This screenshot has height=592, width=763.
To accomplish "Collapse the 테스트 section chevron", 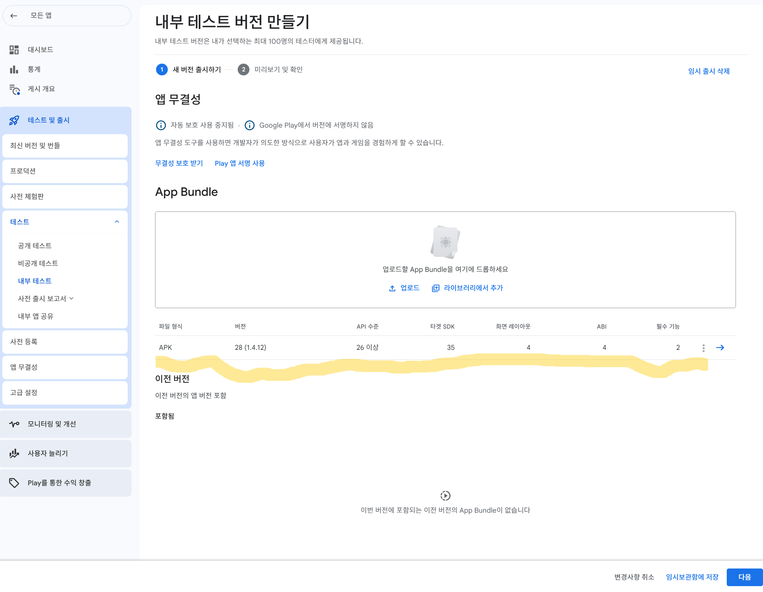I will pos(117,222).
